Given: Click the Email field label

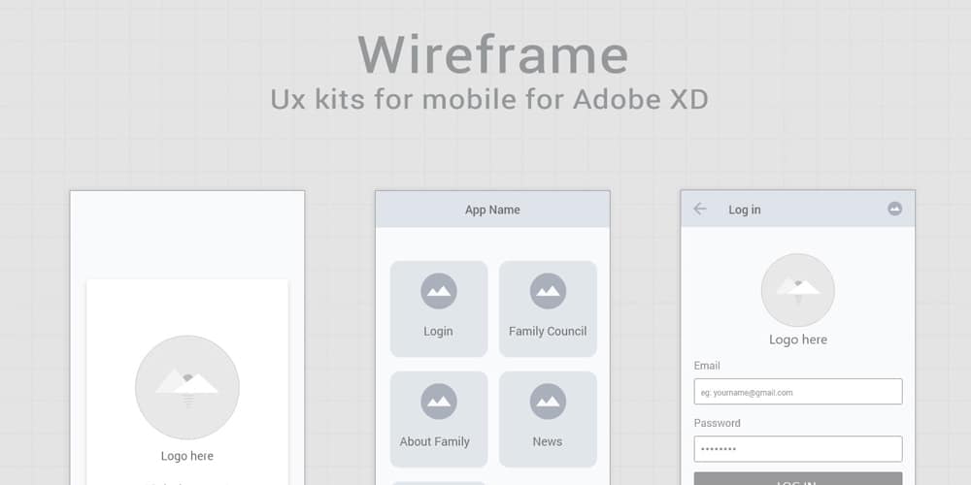Looking at the screenshot, I should [x=707, y=366].
